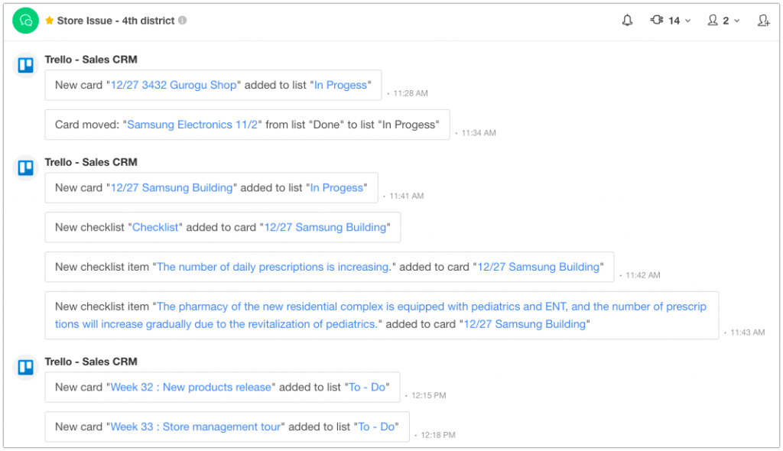Click the 11:43 AM timestamp
The image size is (783, 451).
pos(748,332)
